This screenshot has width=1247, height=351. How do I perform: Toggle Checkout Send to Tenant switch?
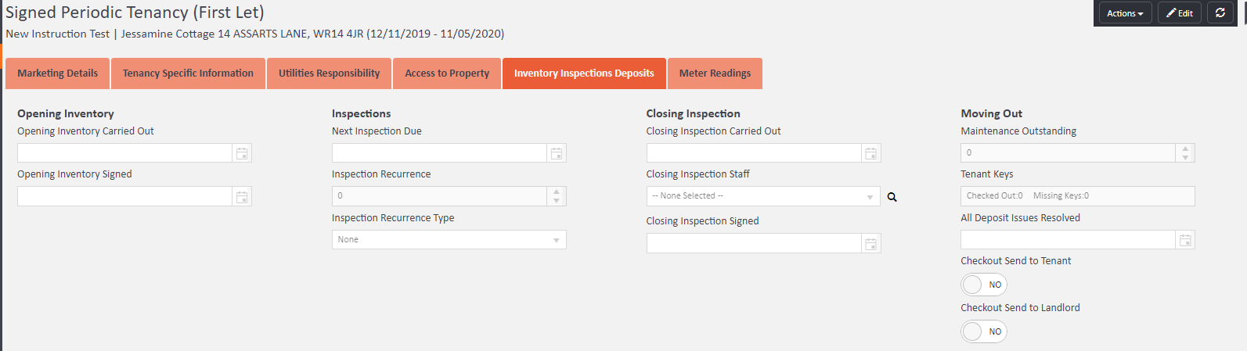click(983, 285)
